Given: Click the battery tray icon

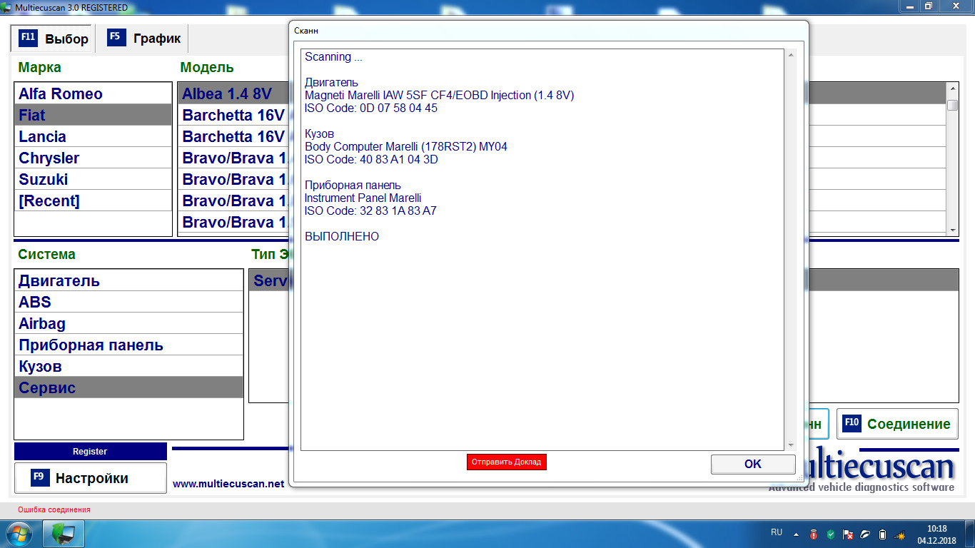Looking at the screenshot, I should [882, 534].
